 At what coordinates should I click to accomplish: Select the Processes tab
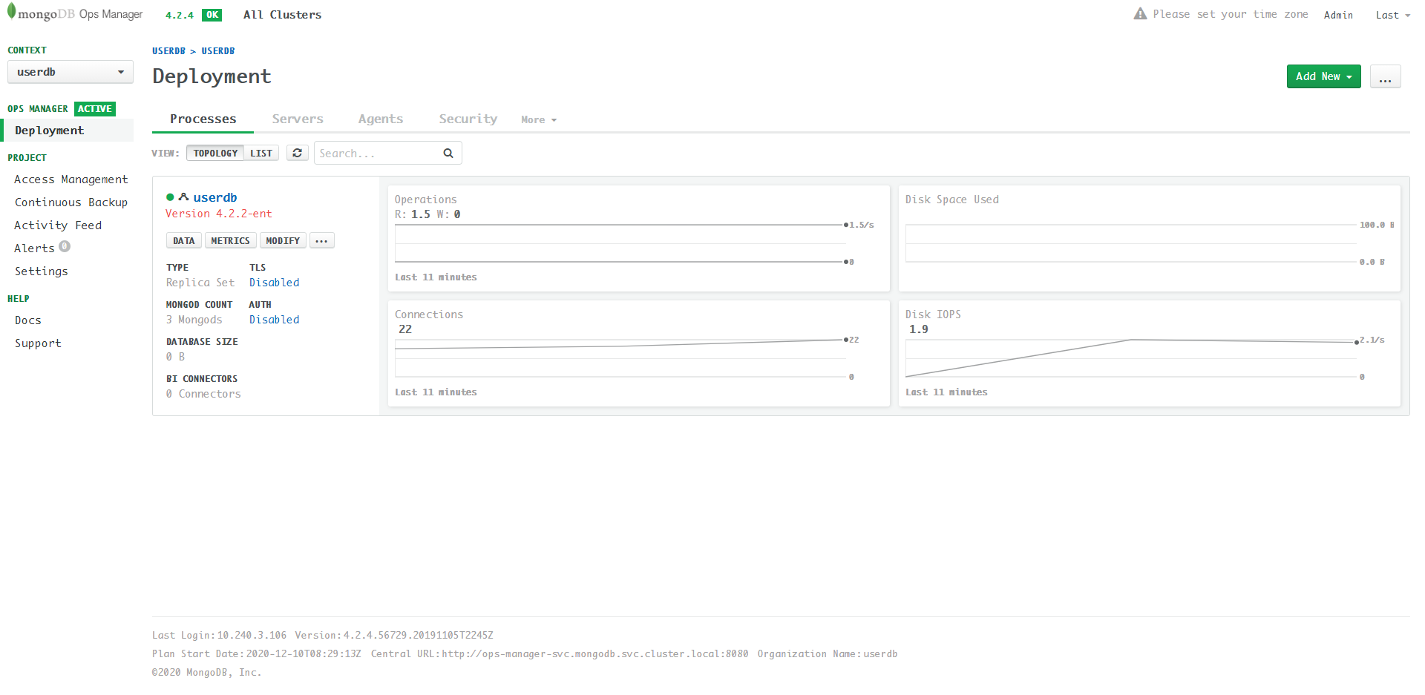(x=203, y=119)
